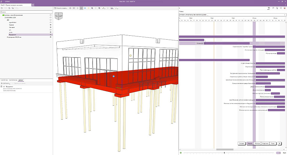
Task: Click the fit-to-frame icon in viewer toolbar
Action: coord(74,8)
